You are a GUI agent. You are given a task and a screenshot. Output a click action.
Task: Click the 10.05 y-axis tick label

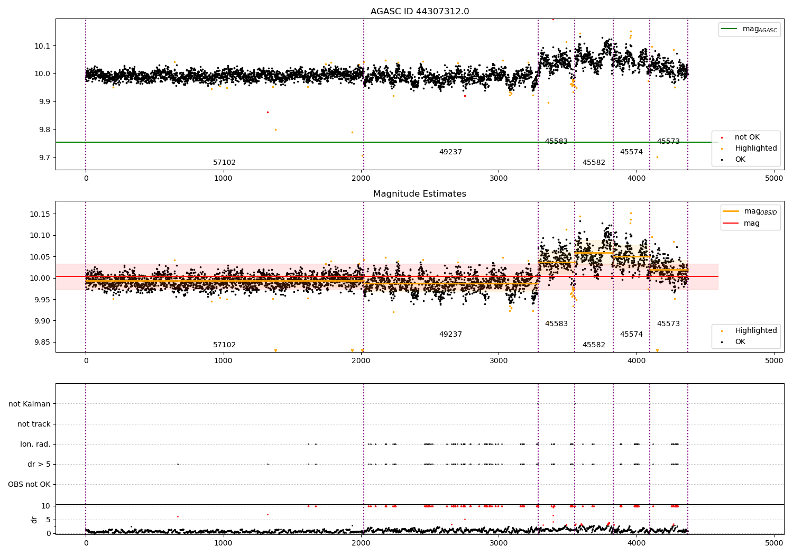pos(40,257)
